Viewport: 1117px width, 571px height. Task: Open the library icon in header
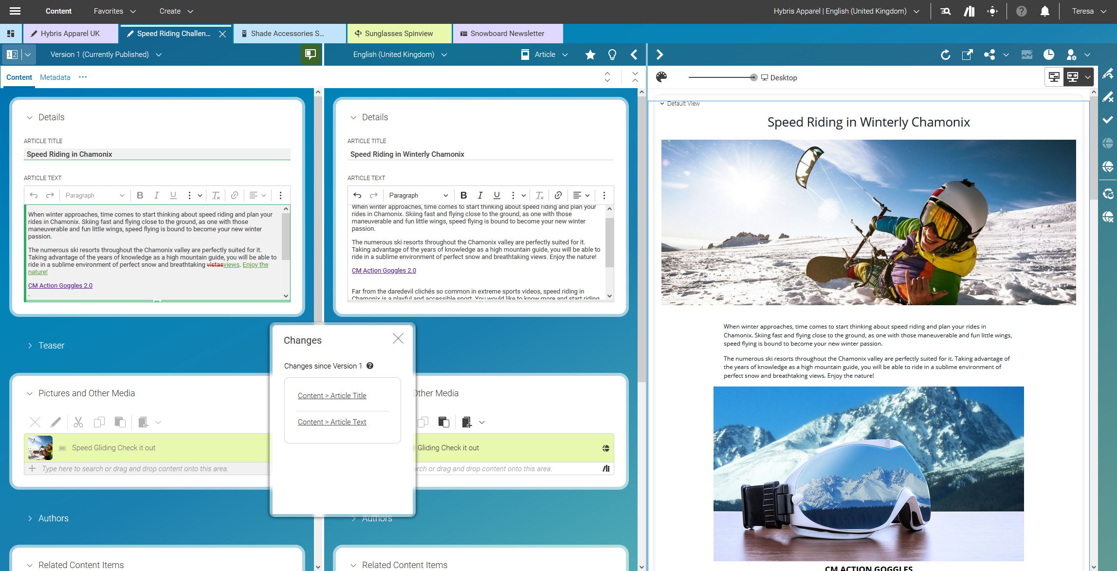tap(969, 11)
